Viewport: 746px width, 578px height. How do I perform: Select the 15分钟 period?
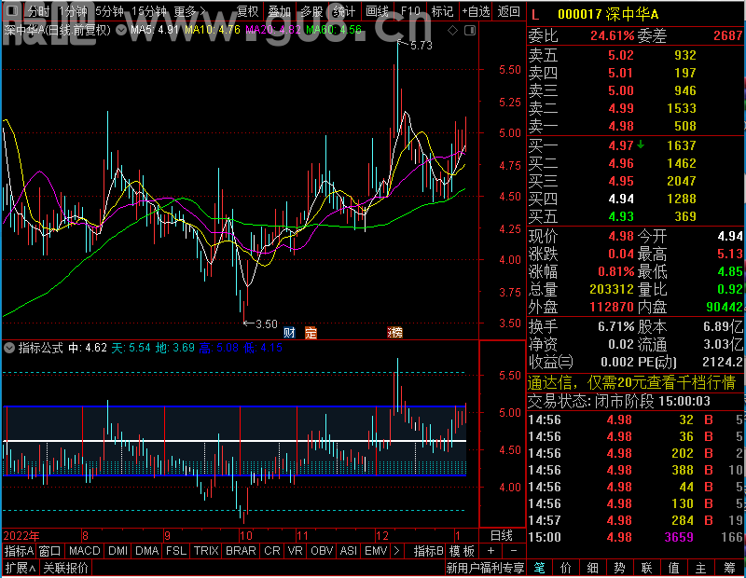[x=149, y=11]
